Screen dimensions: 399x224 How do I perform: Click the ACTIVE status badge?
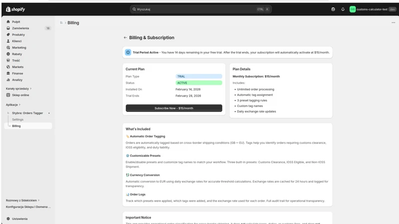pyautogui.click(x=199, y=83)
